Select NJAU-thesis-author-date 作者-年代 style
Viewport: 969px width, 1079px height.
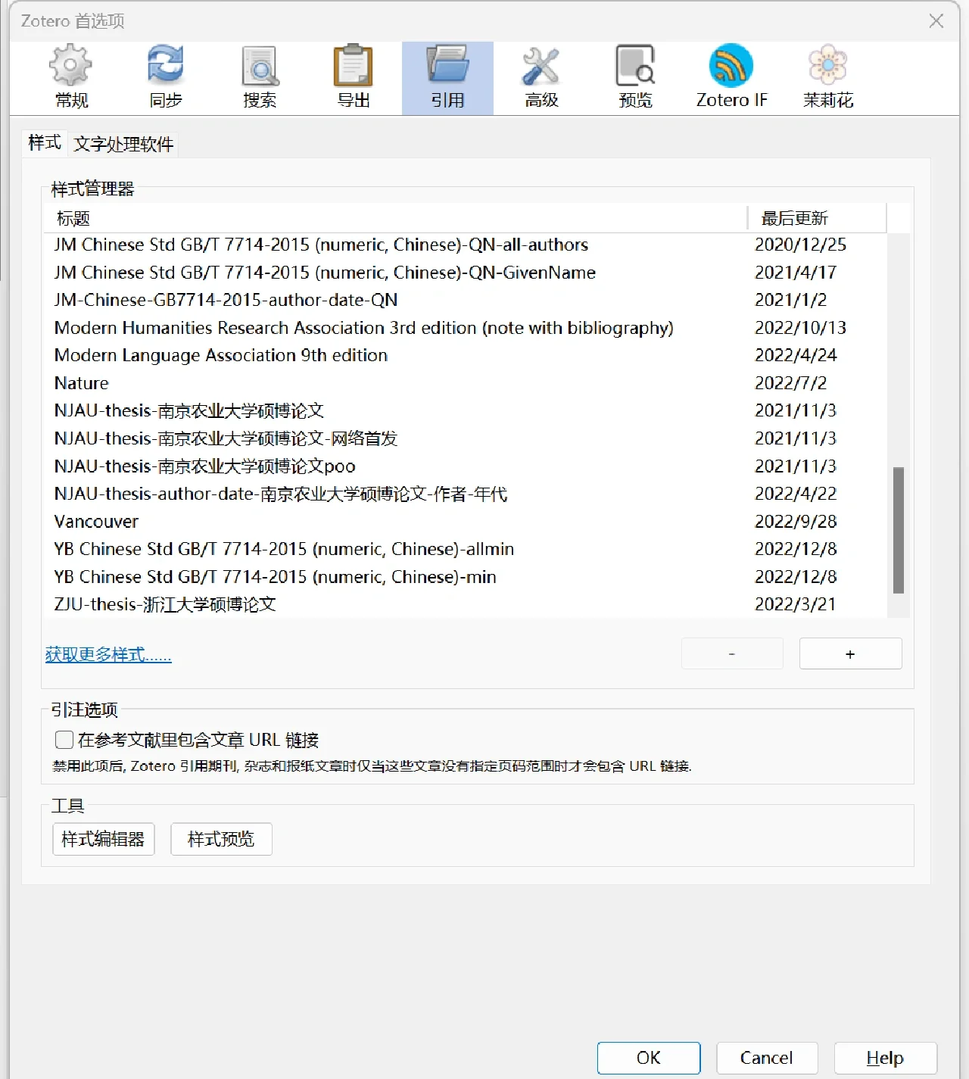pyautogui.click(x=465, y=494)
